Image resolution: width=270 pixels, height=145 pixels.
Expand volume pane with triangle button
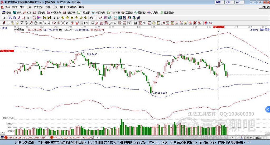(2, 133)
